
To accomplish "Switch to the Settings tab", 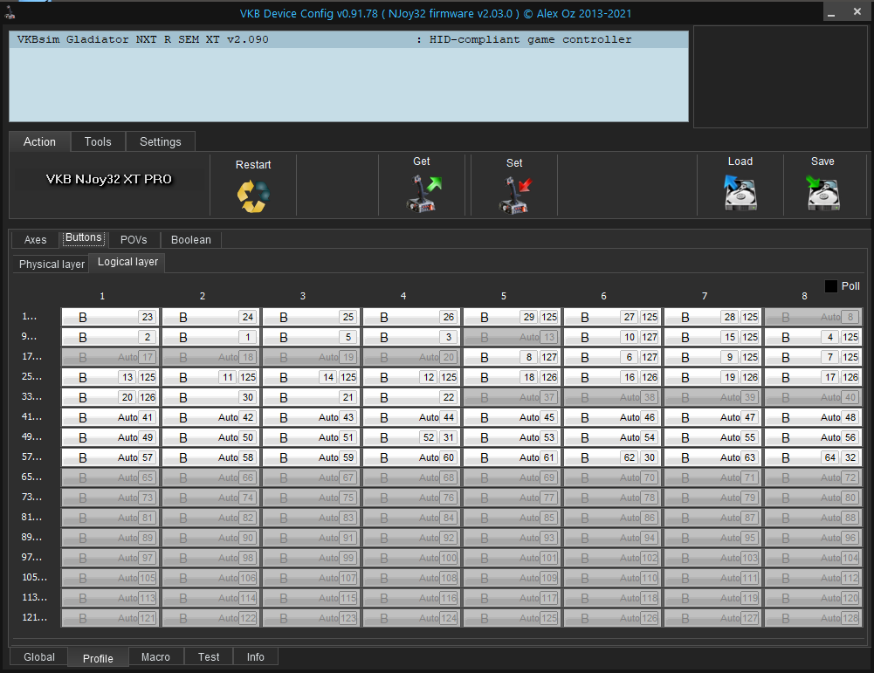I will [x=161, y=141].
